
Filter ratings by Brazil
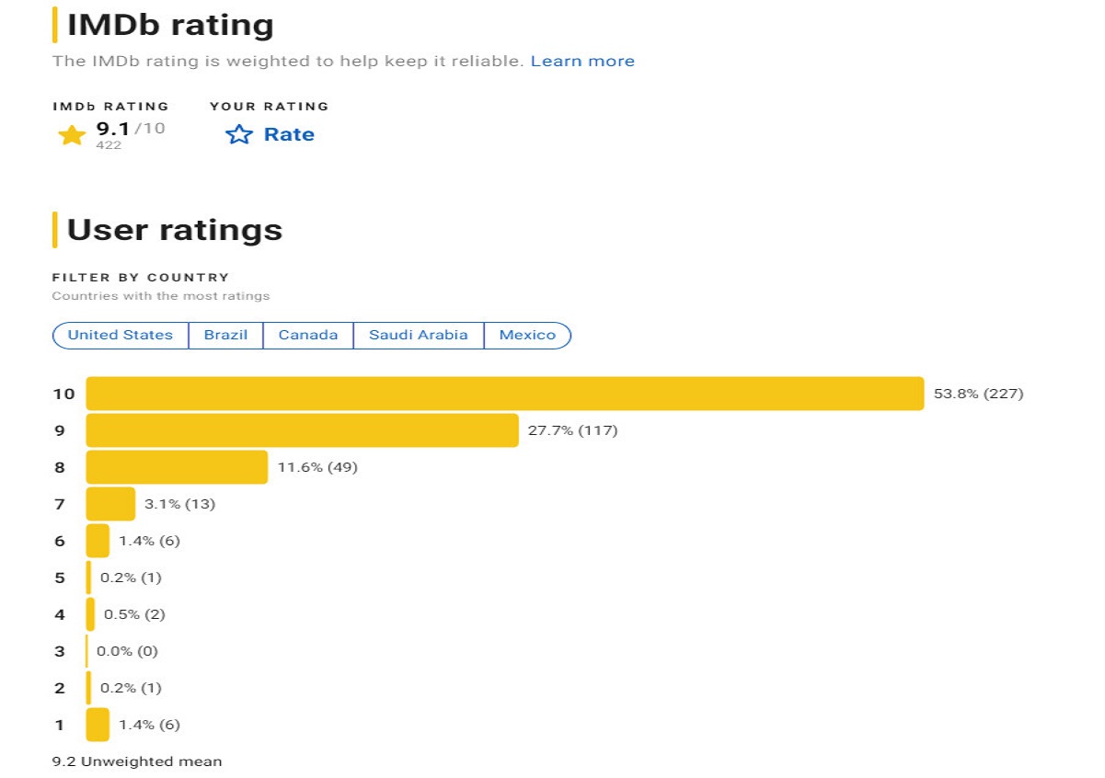coord(226,335)
